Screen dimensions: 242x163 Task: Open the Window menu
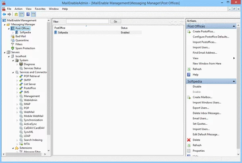pyautogui.click(x=54, y=9)
